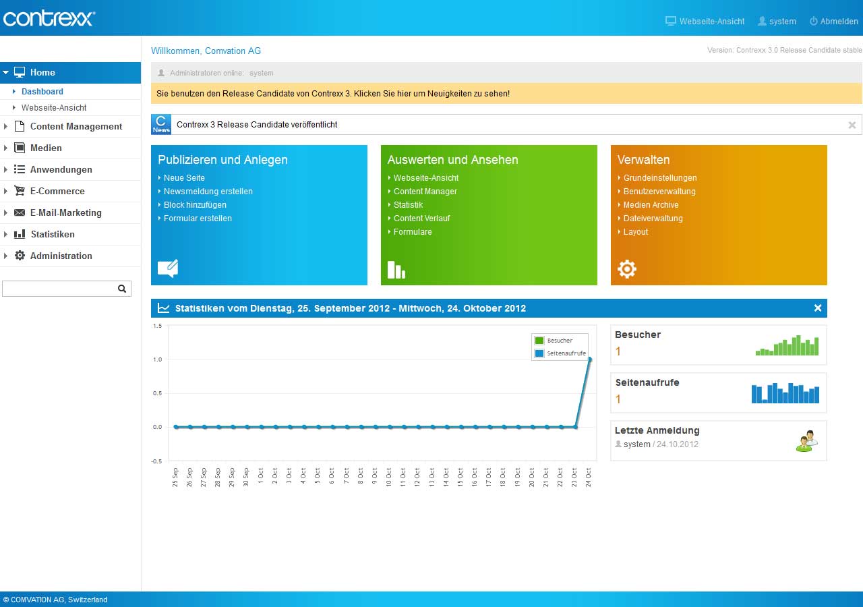
Task: Close the Contrexx 3 news bar
Action: point(852,125)
